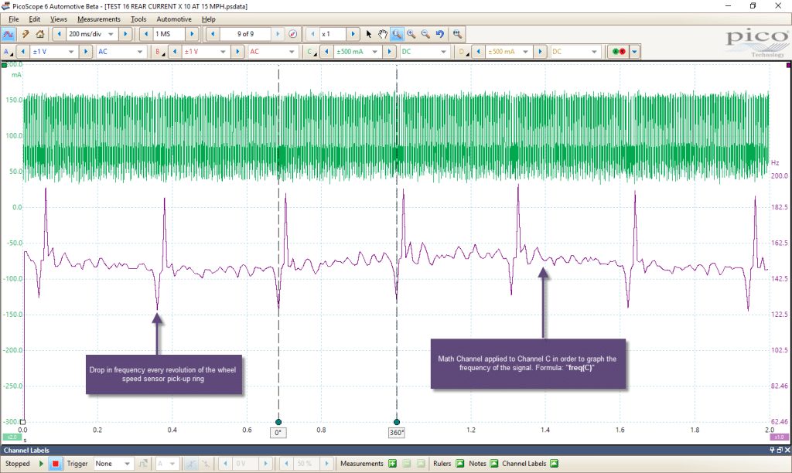Click the green Channel C x2.0 scale button

(12, 437)
